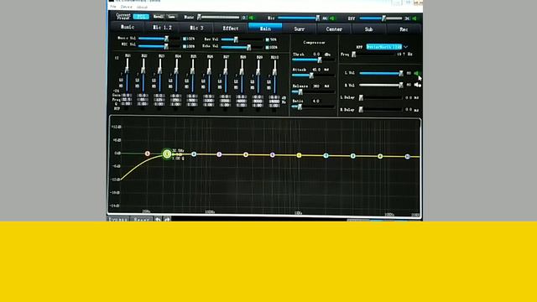Switch to the Music tab
537x302 pixels.
pyautogui.click(x=128, y=27)
